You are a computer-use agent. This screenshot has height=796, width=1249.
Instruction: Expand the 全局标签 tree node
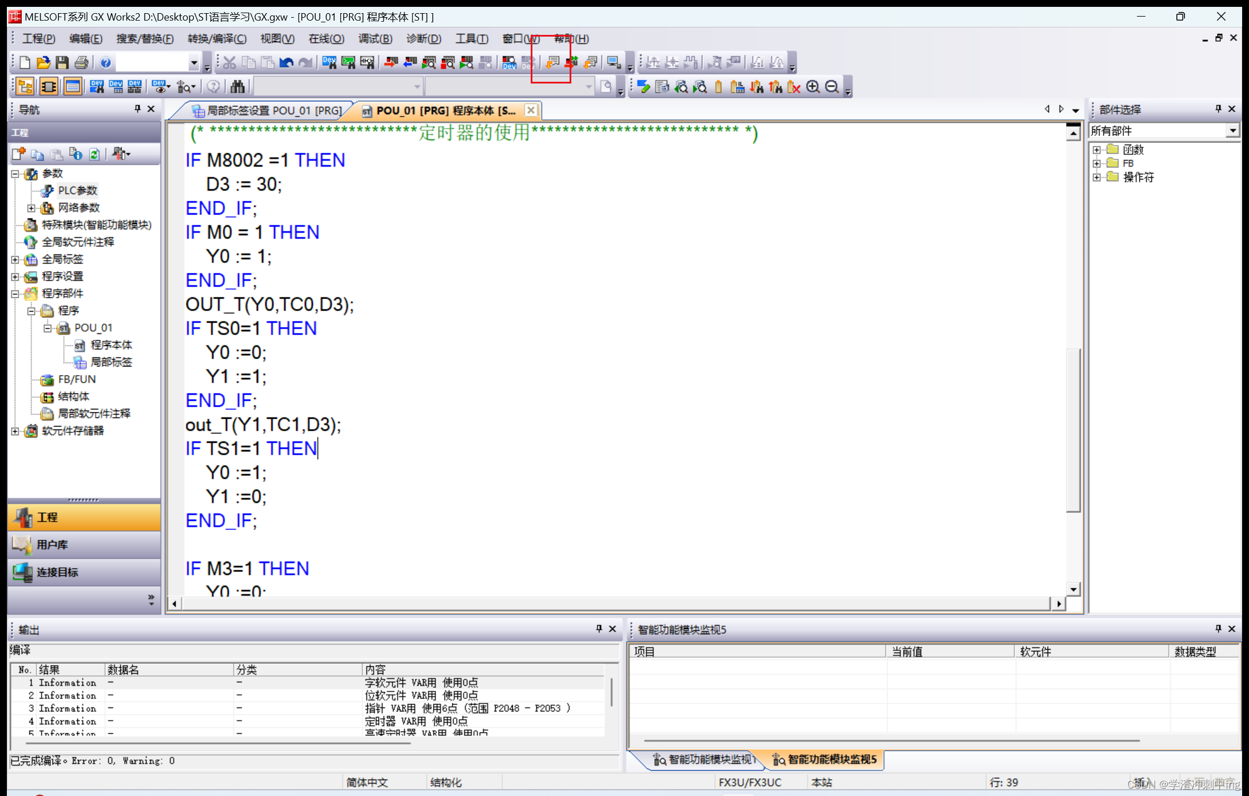coord(15,259)
